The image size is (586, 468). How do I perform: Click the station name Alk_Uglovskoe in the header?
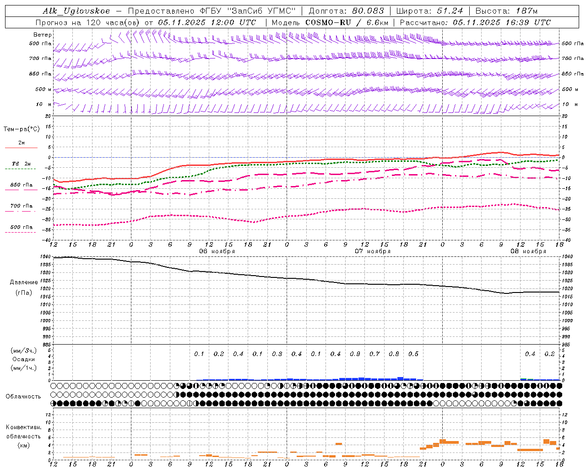tap(76, 11)
